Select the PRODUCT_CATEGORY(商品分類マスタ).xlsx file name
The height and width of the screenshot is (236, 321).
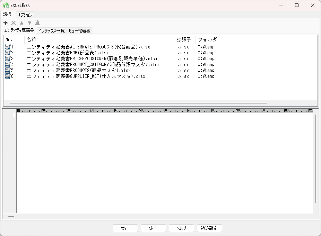(93, 65)
